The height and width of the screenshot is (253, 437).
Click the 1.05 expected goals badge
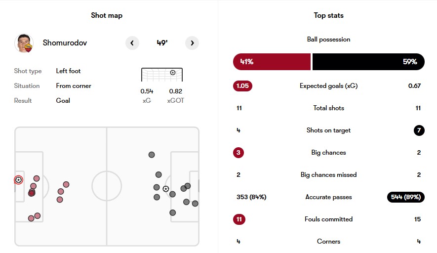[242, 86]
